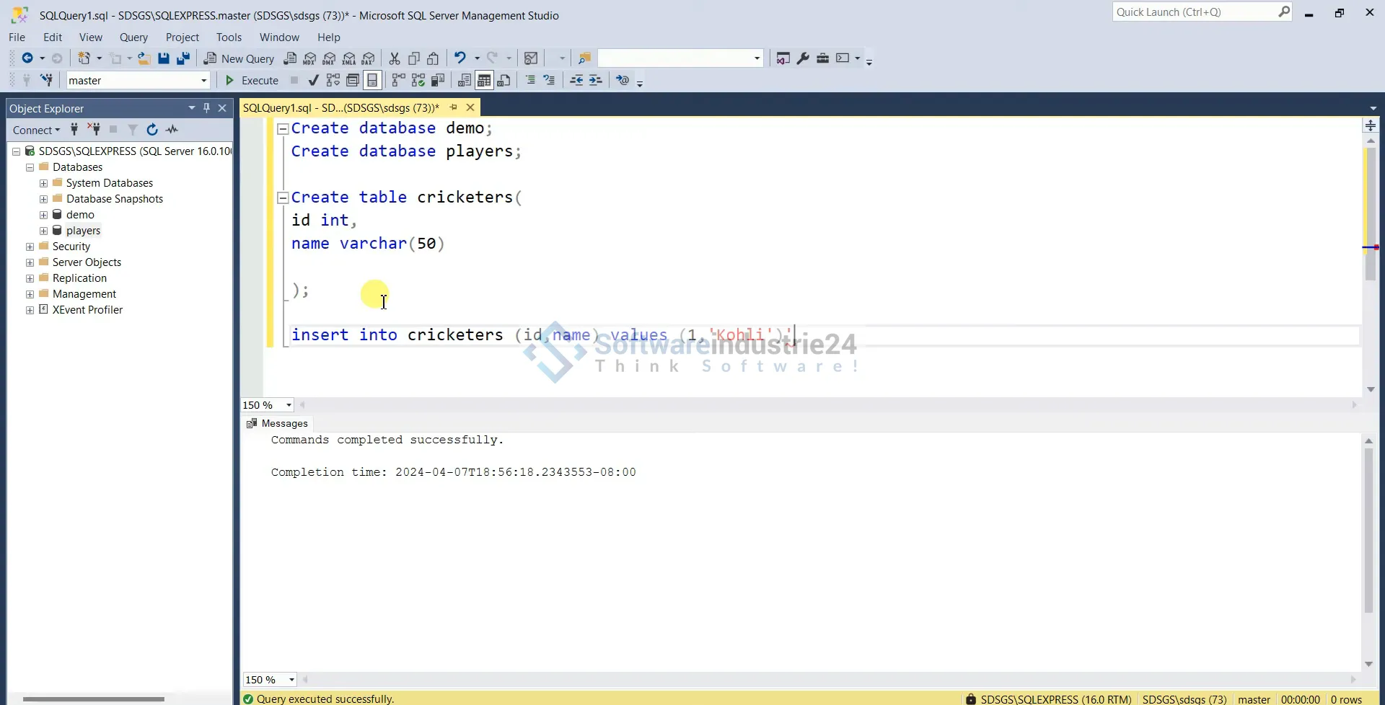Click the Cut scissors icon
The width and height of the screenshot is (1385, 705).
pos(395,59)
